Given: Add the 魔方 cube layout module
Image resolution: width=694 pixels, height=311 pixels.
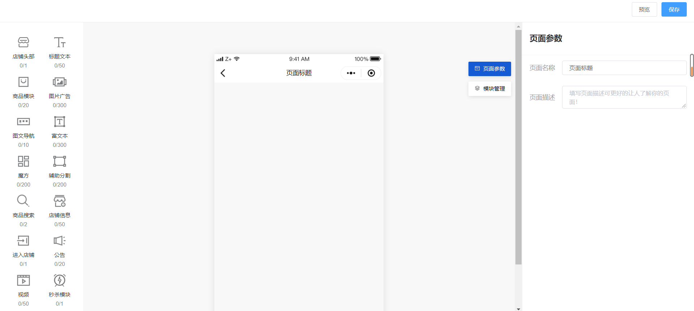Looking at the screenshot, I should point(23,171).
